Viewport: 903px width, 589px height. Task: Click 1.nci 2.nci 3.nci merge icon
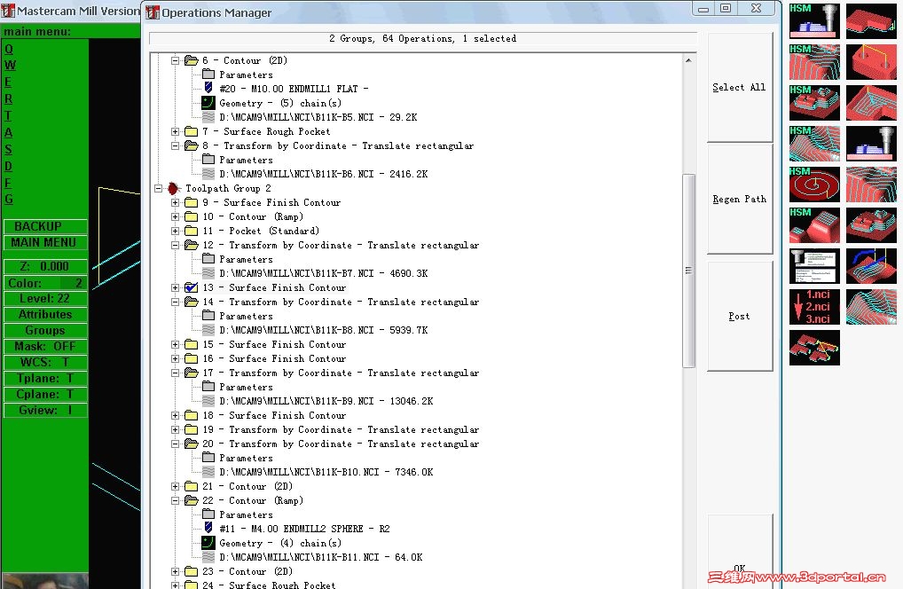tap(814, 307)
